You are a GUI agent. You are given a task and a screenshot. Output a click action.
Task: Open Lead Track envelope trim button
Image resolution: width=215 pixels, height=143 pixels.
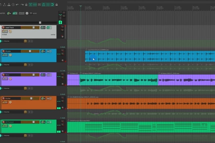(x=5, y=32)
